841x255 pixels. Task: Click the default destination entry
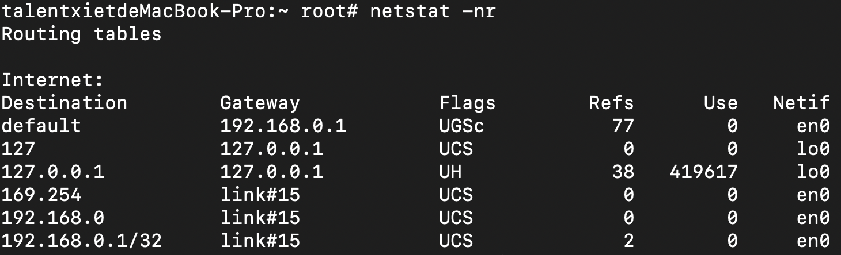pos(41,126)
